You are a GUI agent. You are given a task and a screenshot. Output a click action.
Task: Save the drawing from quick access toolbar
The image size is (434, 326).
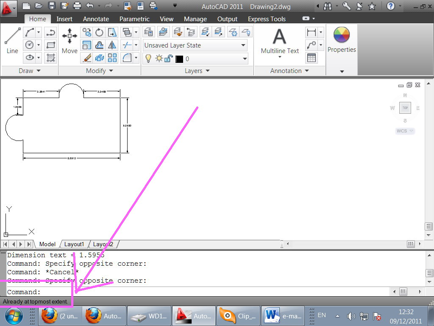51,6
